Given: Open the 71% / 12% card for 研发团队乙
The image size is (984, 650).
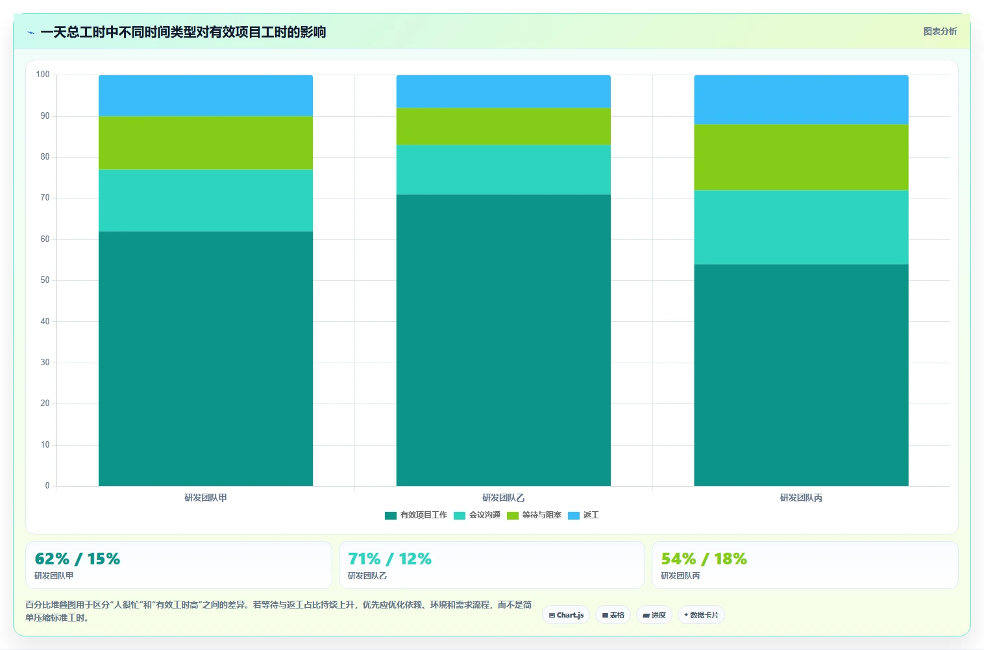Looking at the screenshot, I should coord(492,565).
